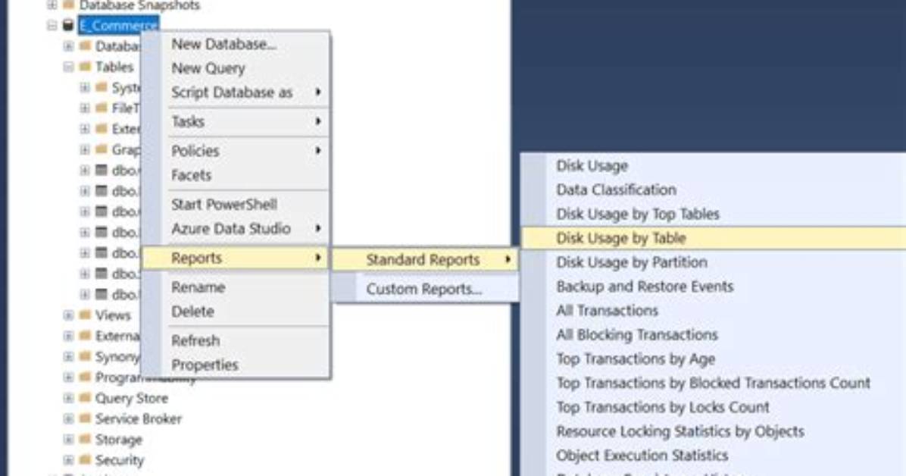Image resolution: width=906 pixels, height=476 pixels.
Task: Select Reports in the context menu
Action: point(236,258)
